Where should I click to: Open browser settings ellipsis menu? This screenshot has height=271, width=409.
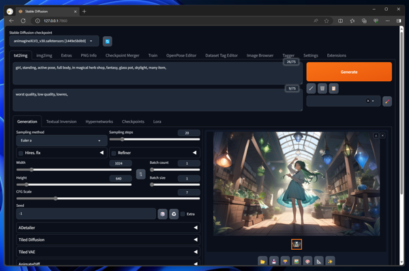point(387,20)
